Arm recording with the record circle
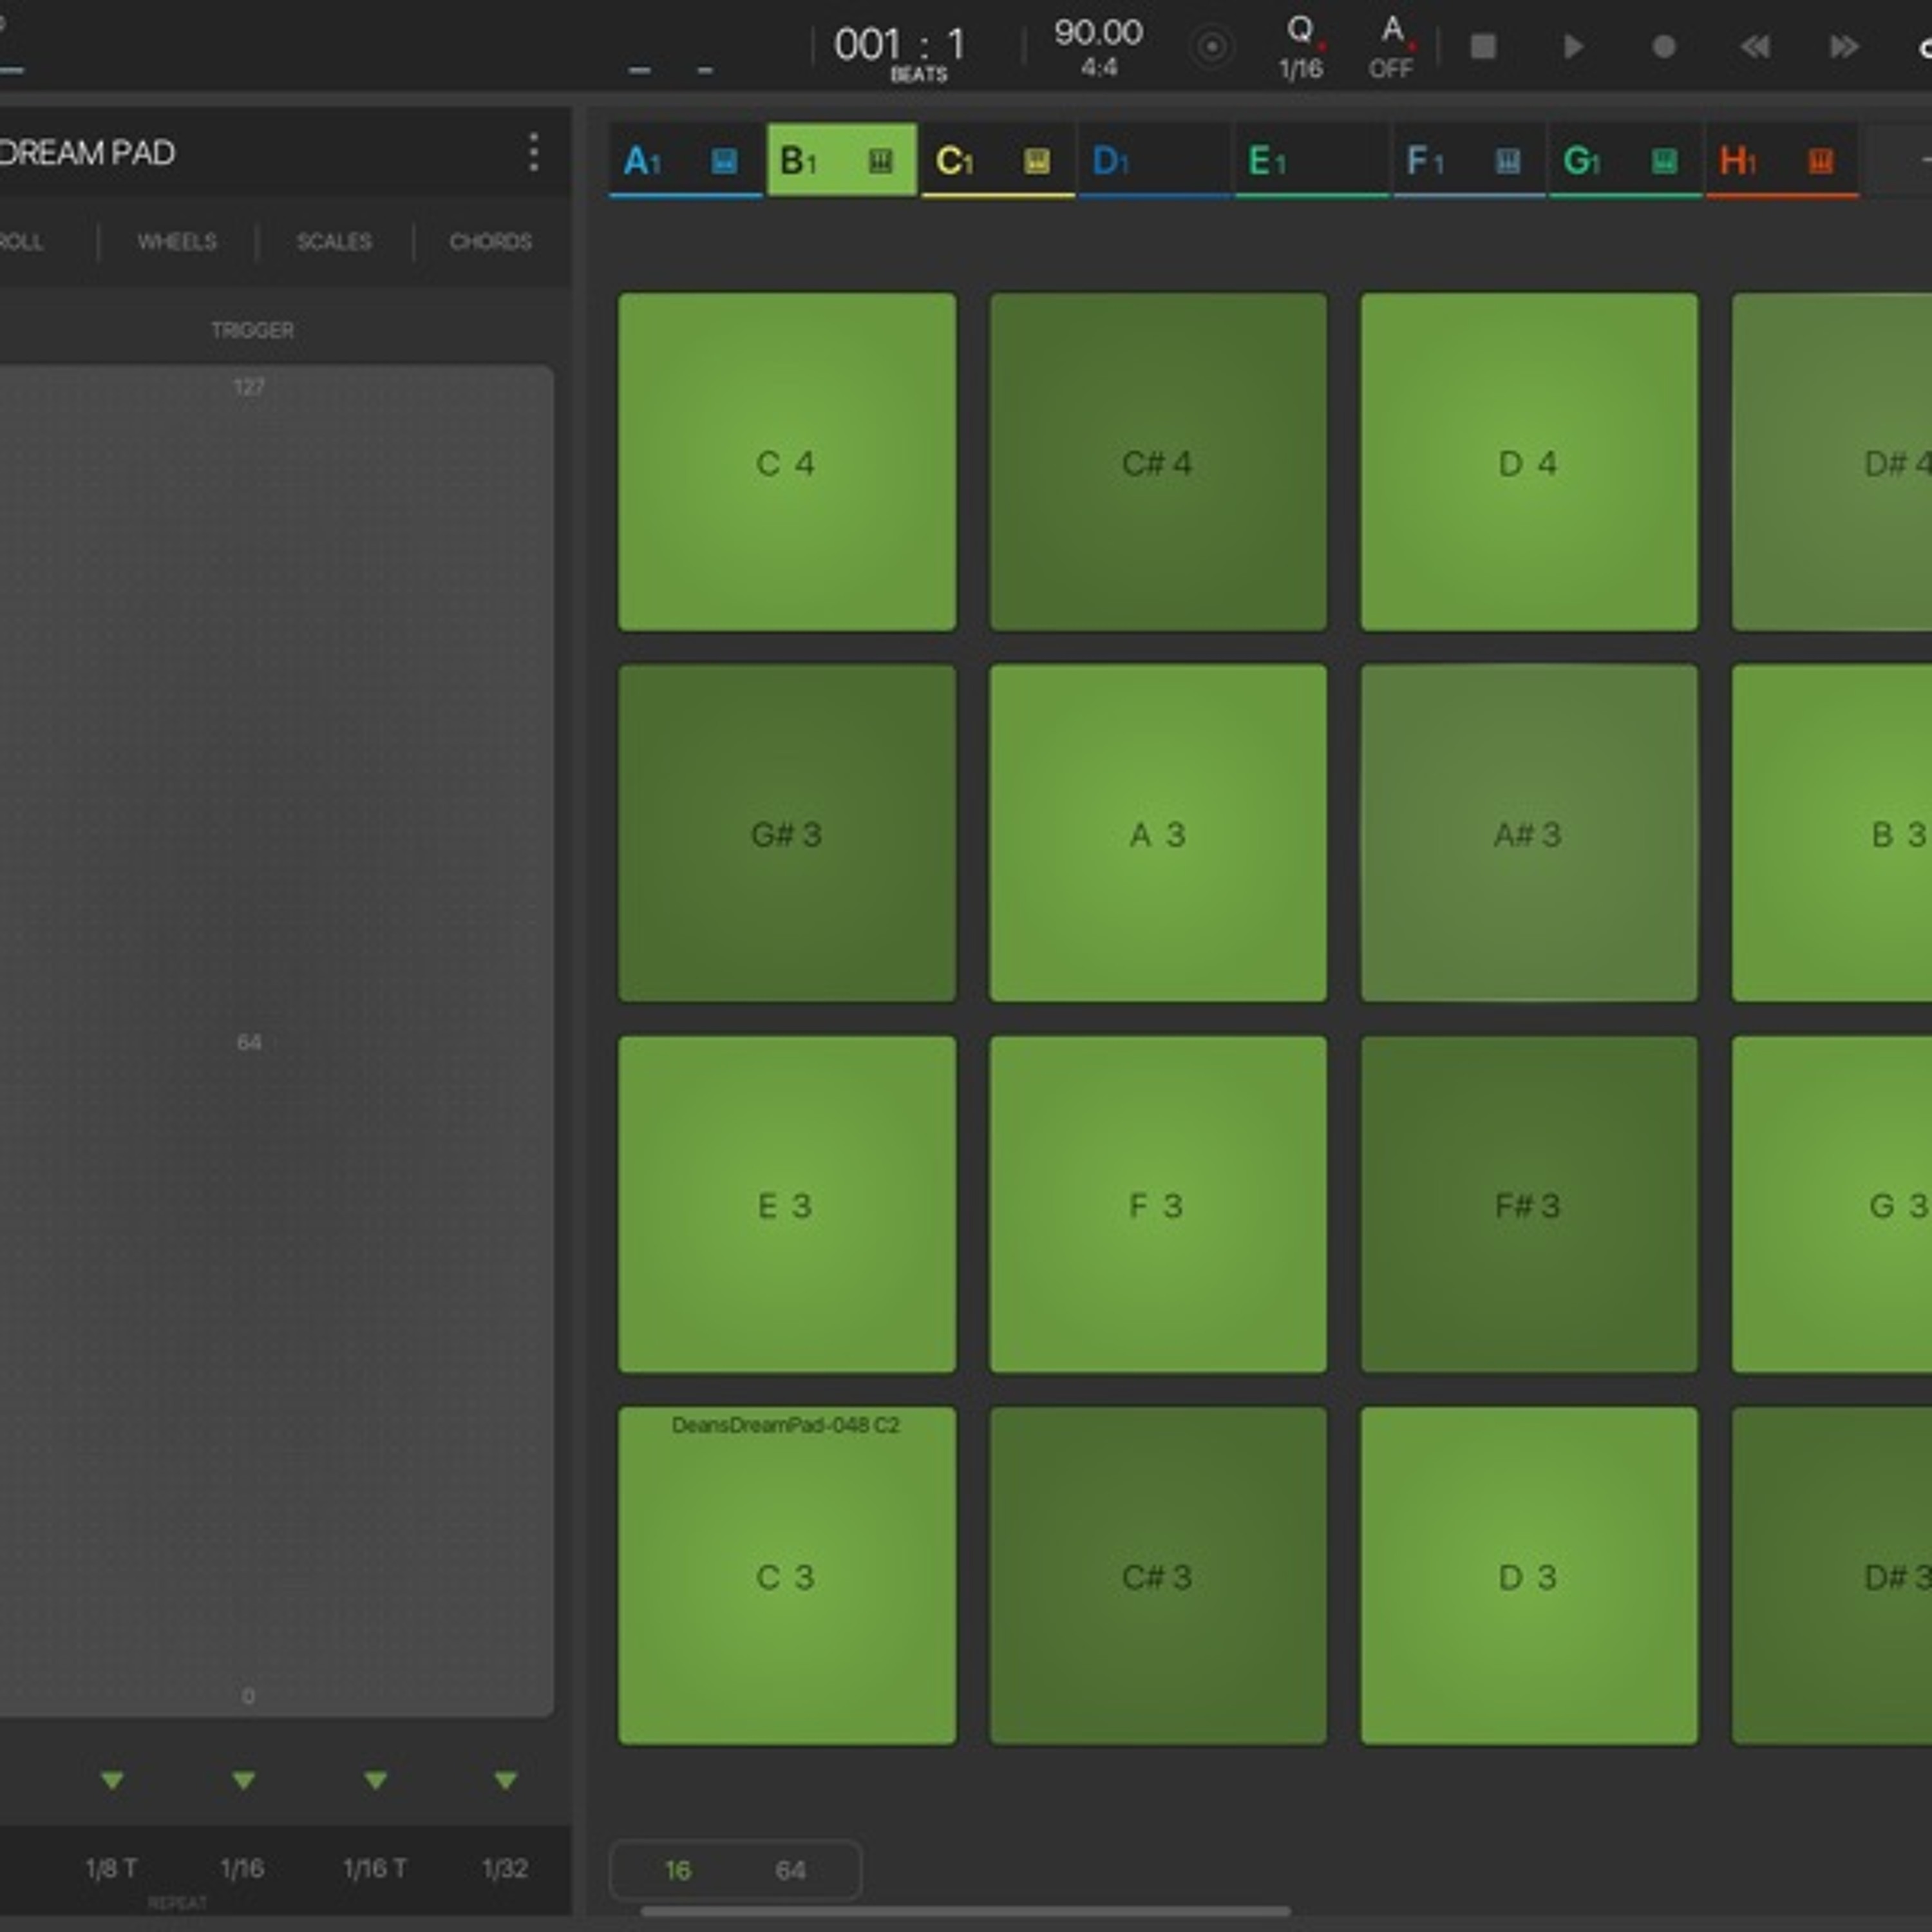Screen dimensions: 1932x1932 coord(1664,47)
